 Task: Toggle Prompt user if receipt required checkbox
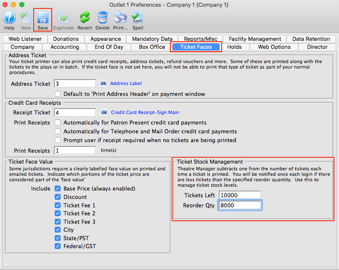click(x=58, y=140)
